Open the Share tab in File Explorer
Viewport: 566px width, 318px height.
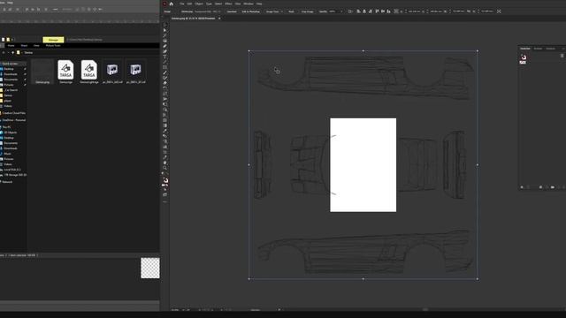click(x=24, y=46)
